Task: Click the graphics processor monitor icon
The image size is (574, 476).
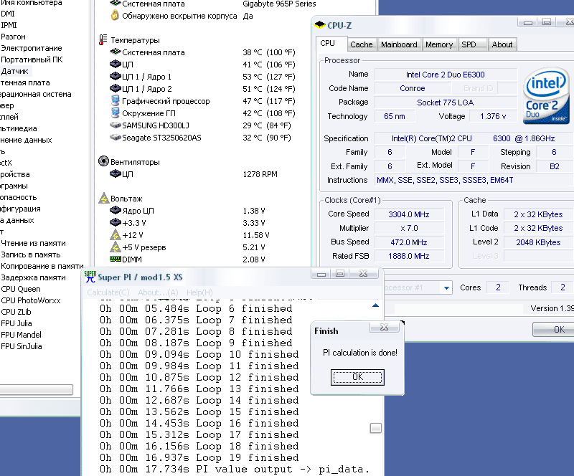Action: (116, 100)
